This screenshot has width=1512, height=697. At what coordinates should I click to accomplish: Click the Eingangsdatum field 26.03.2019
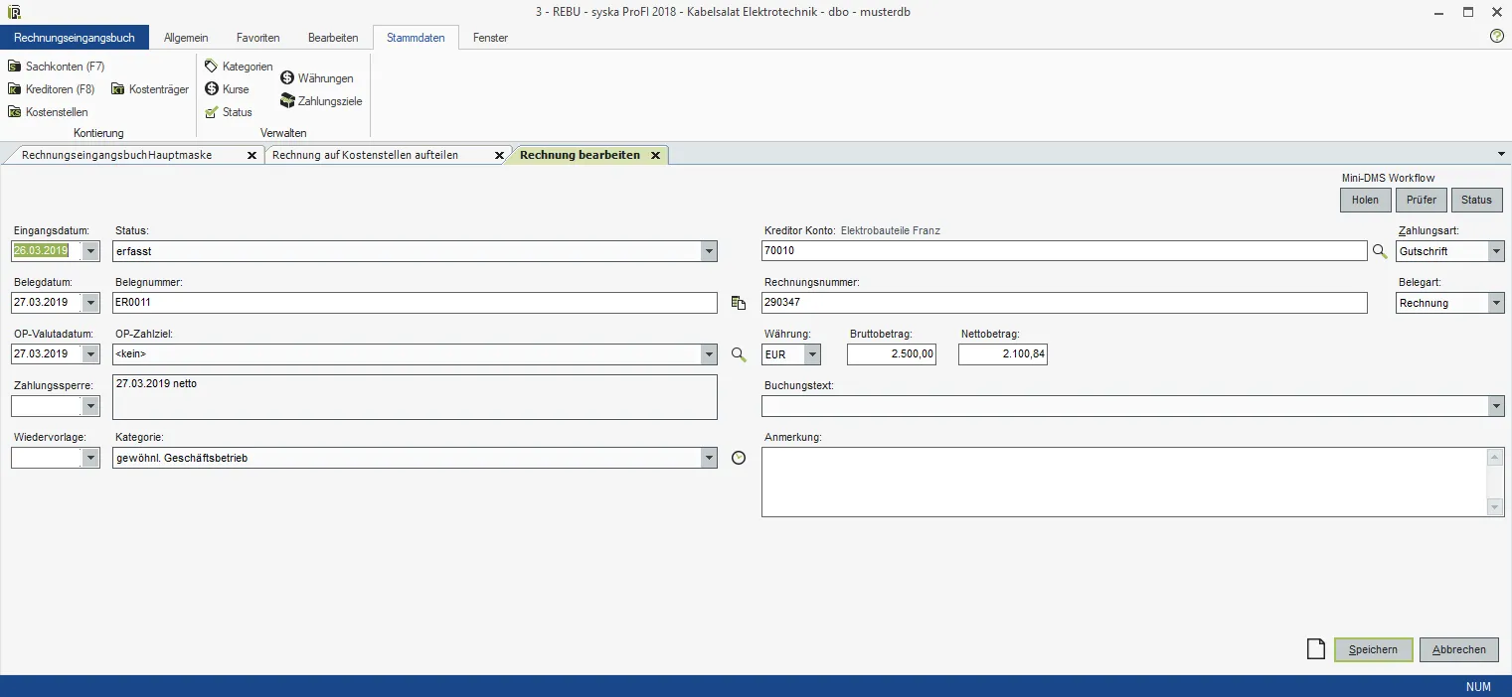(x=48, y=251)
